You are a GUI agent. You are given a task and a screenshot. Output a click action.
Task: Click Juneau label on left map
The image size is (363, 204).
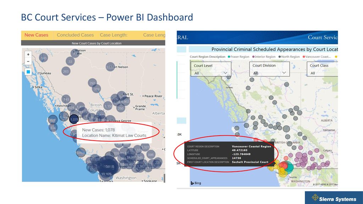click(46, 73)
